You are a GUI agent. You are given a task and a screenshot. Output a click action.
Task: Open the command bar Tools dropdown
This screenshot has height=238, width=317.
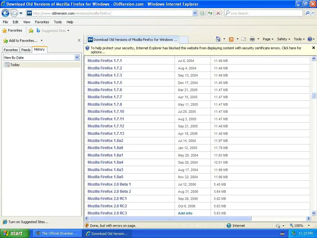coord(299,39)
